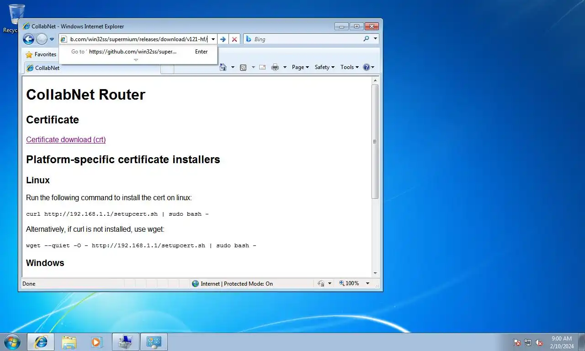585x351 pixels.
Task: Switch to the CollabNet tab
Action: (x=91, y=68)
